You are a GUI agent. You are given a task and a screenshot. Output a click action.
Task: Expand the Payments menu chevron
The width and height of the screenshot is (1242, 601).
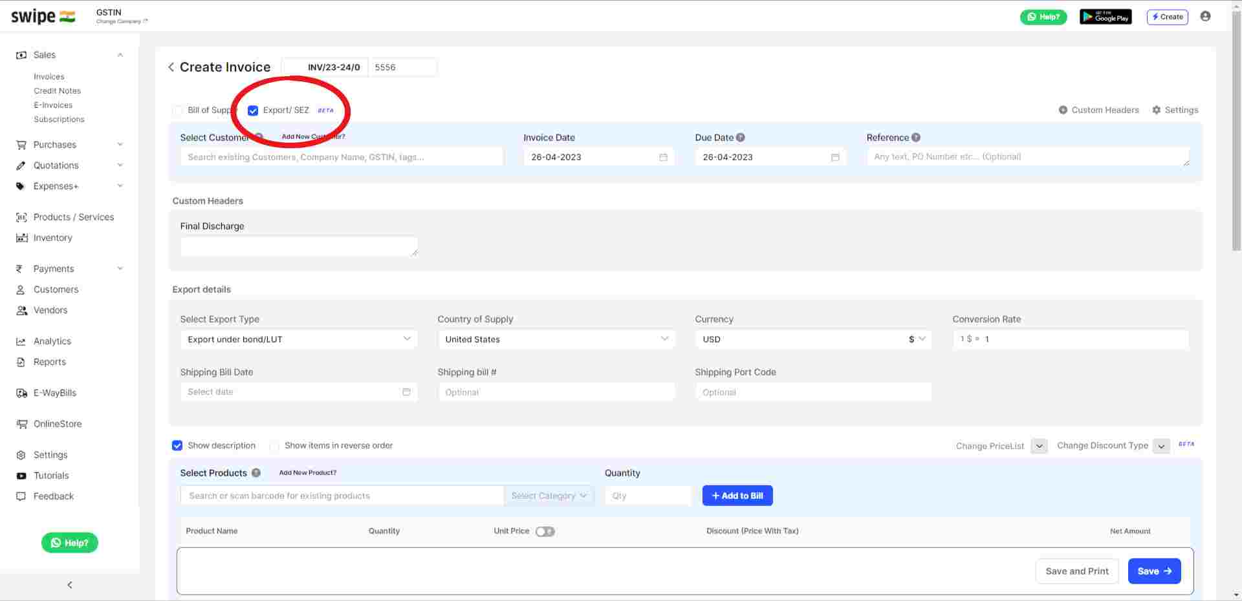(x=120, y=269)
